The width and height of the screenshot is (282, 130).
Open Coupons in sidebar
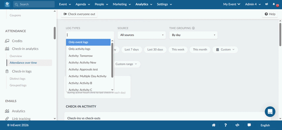pyautogui.click(x=15, y=16)
